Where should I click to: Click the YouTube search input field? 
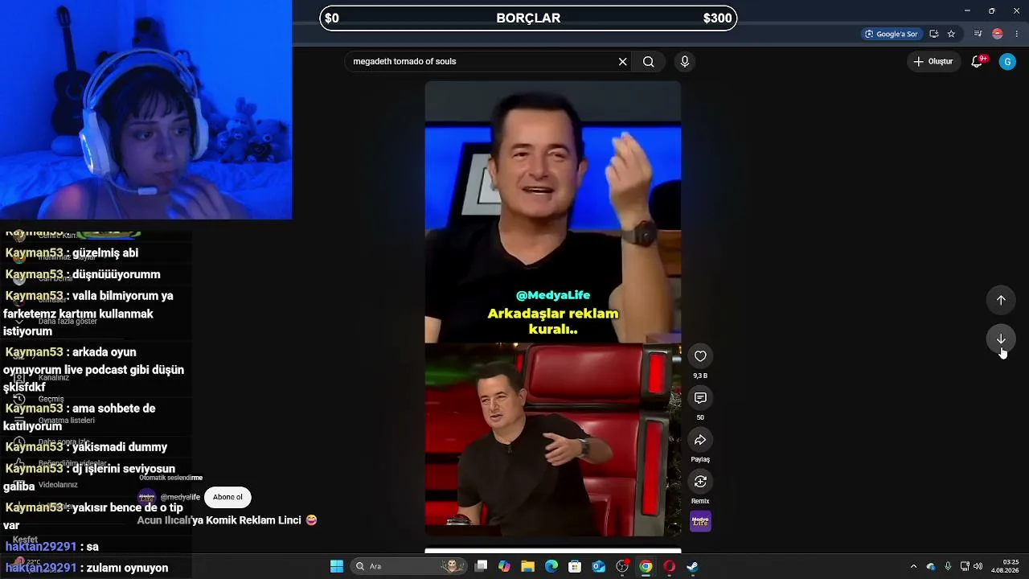[x=481, y=62]
